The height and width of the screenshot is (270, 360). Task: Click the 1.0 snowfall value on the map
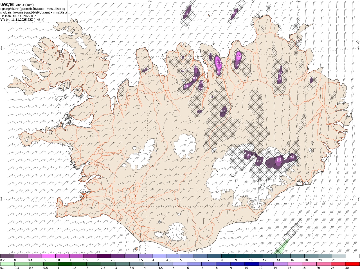click(239, 56)
